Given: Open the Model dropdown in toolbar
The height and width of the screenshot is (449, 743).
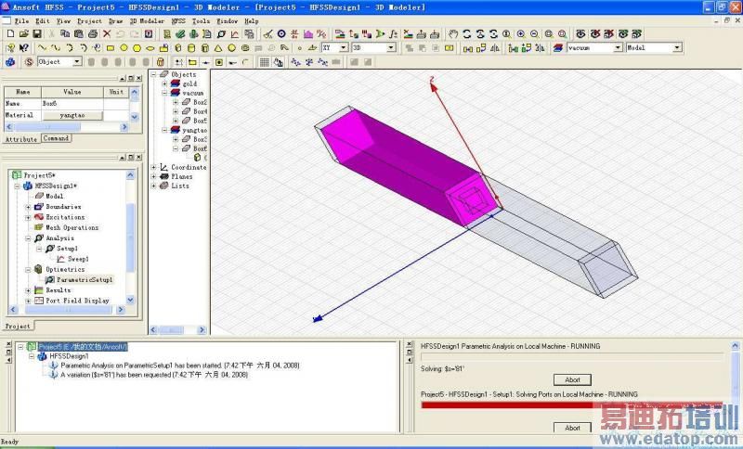Looking at the screenshot, I should click(x=677, y=48).
